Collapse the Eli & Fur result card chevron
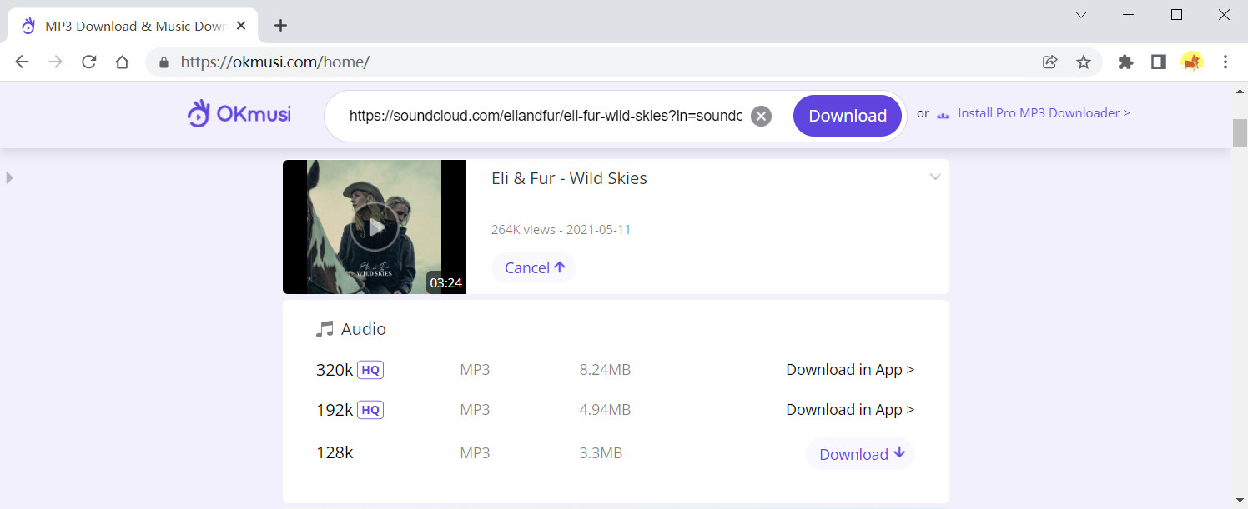Viewport: 1248px width, 509px height. click(935, 177)
